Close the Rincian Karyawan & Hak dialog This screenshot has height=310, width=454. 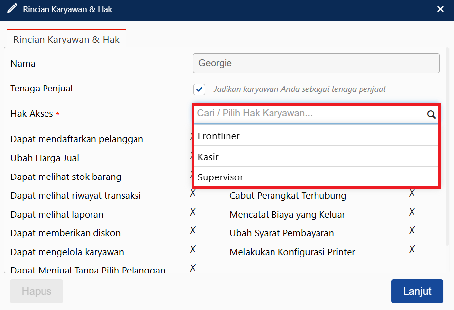440,9
